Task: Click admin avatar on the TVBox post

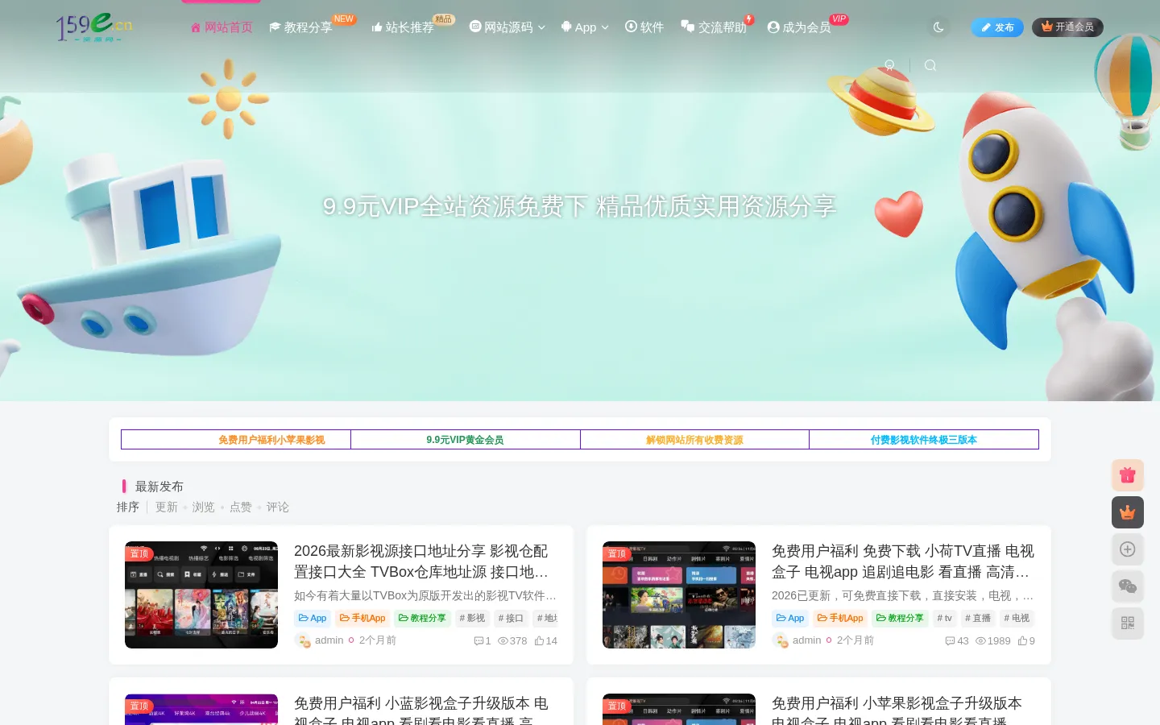Action: [x=303, y=640]
